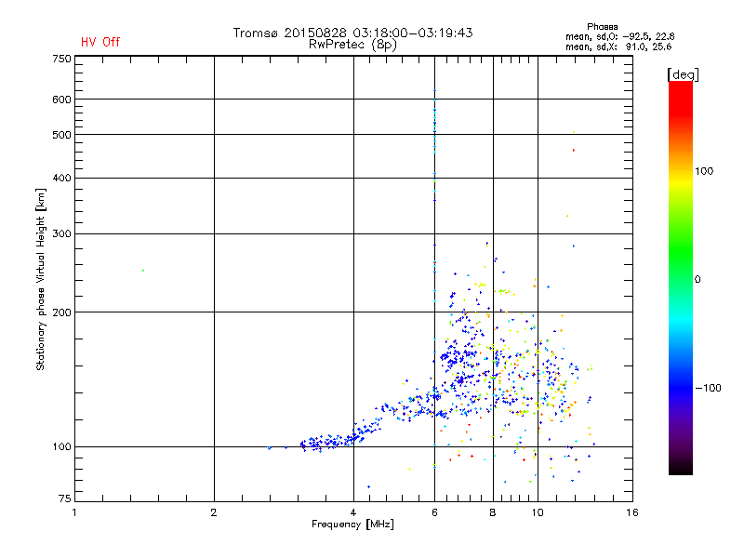
Task: Click the x-axis tick label '1'
Action: tap(74, 512)
